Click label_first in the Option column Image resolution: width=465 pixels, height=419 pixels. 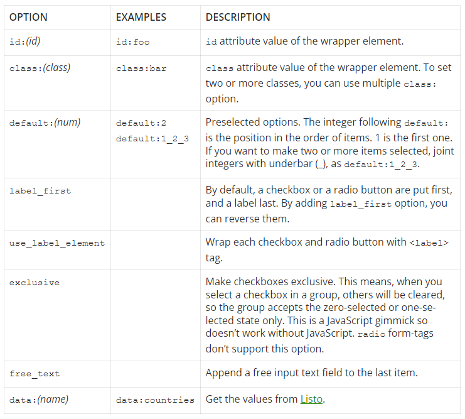coord(40,190)
